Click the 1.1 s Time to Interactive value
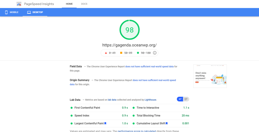The image size is (259, 132). tap(186, 108)
